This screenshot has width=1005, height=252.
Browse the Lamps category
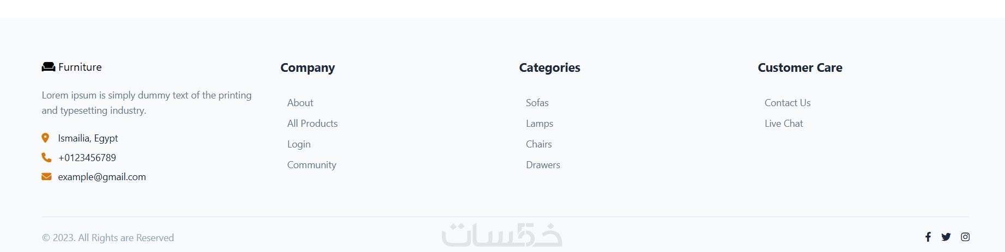coord(539,124)
